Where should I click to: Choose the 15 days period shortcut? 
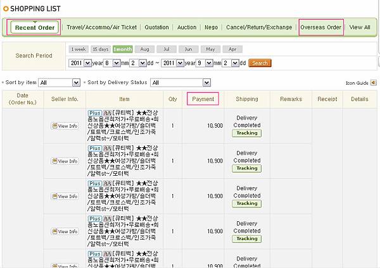tap(100, 49)
